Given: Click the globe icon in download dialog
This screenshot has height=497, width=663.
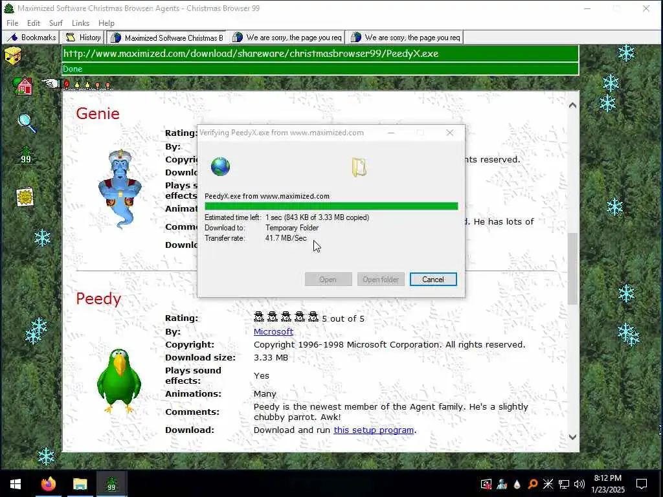Looking at the screenshot, I should pyautogui.click(x=220, y=166).
